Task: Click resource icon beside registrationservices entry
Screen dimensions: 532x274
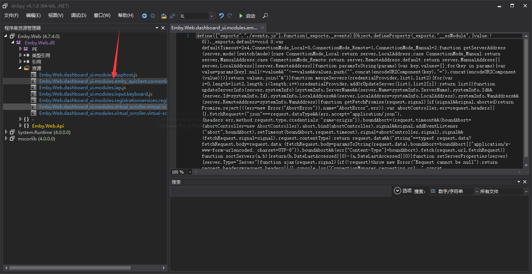Action: 34,100
